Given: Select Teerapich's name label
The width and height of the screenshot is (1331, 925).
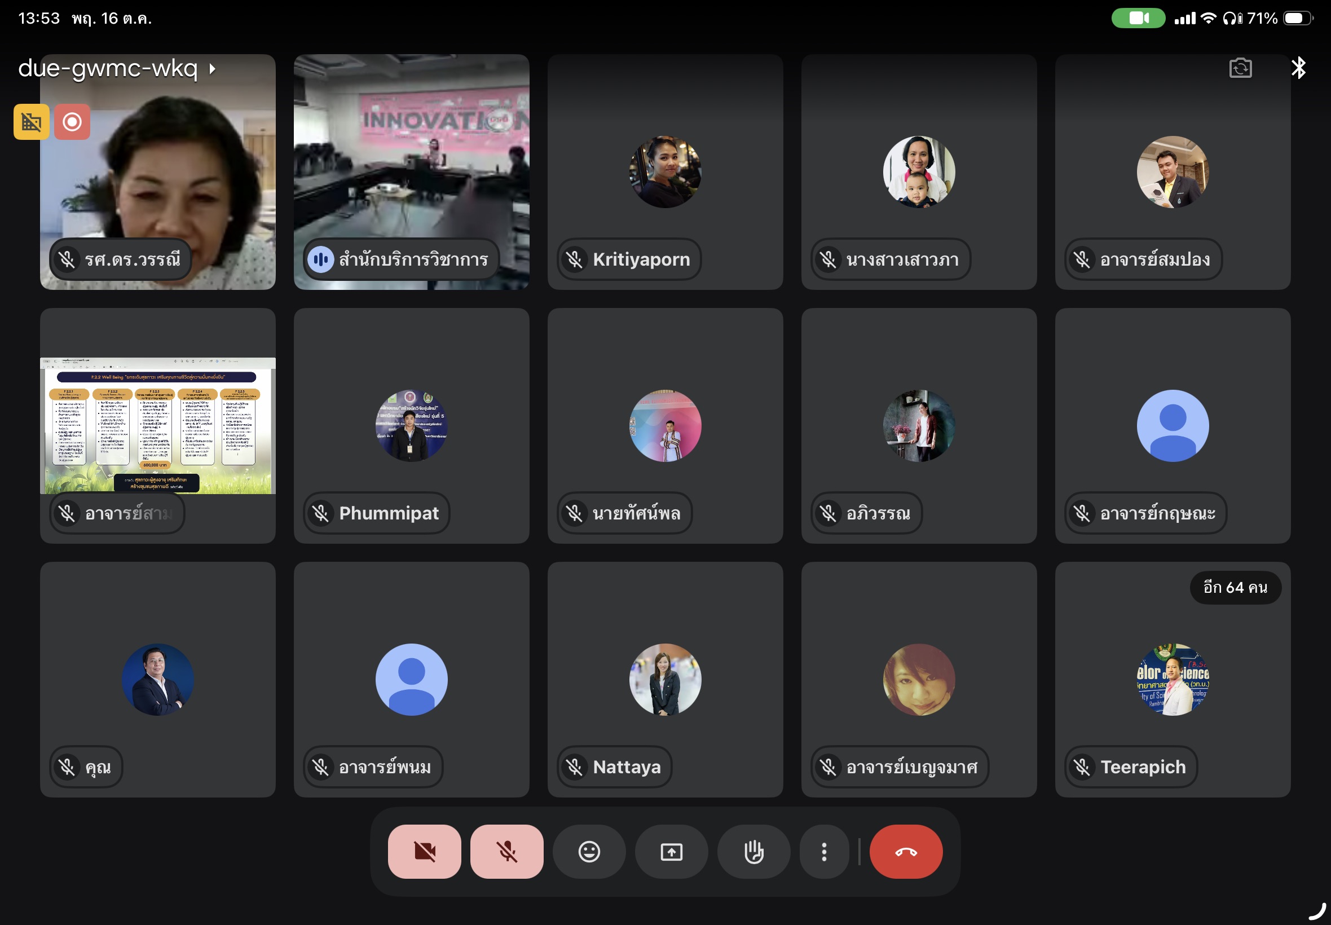Looking at the screenshot, I should pyautogui.click(x=1142, y=767).
